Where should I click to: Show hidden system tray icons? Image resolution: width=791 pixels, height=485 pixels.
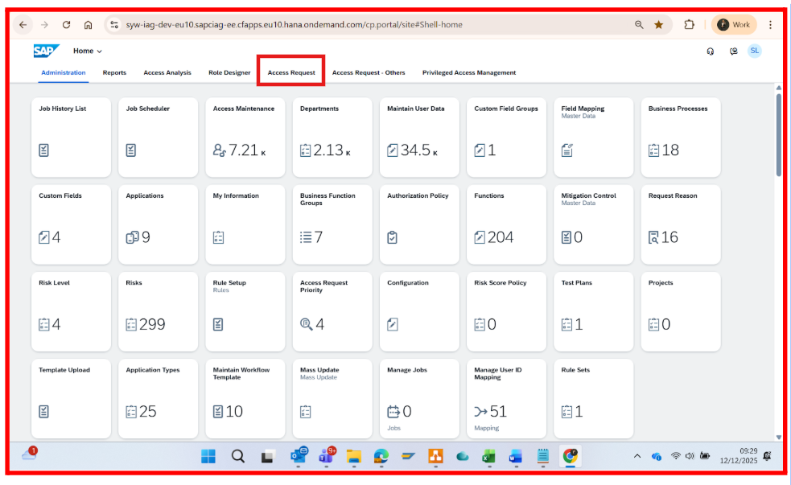point(637,456)
